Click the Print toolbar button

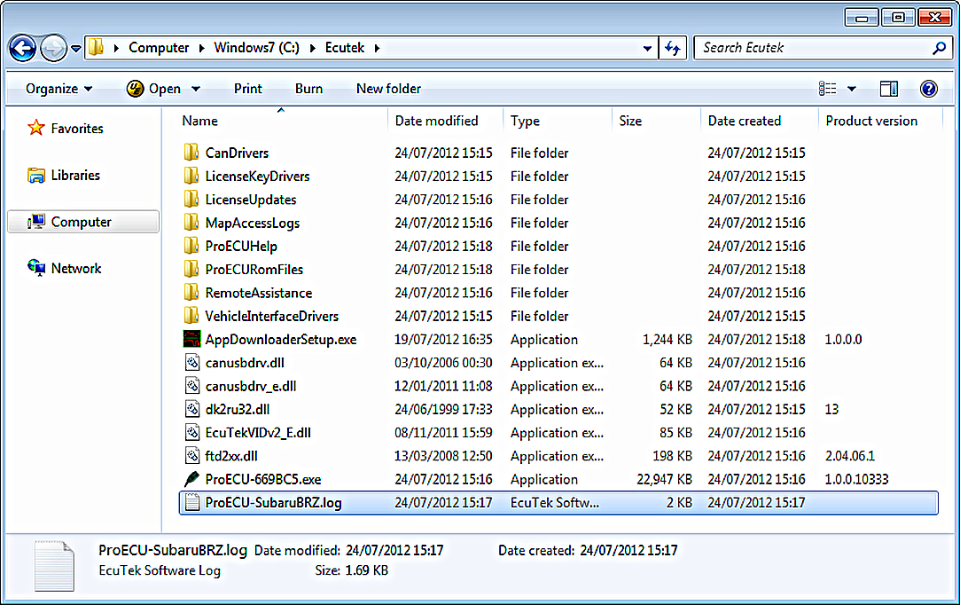(x=248, y=89)
